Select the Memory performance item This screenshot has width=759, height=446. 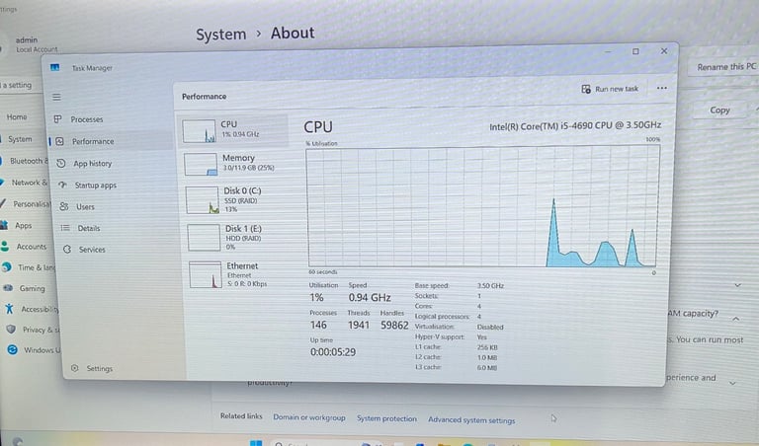pos(234,164)
